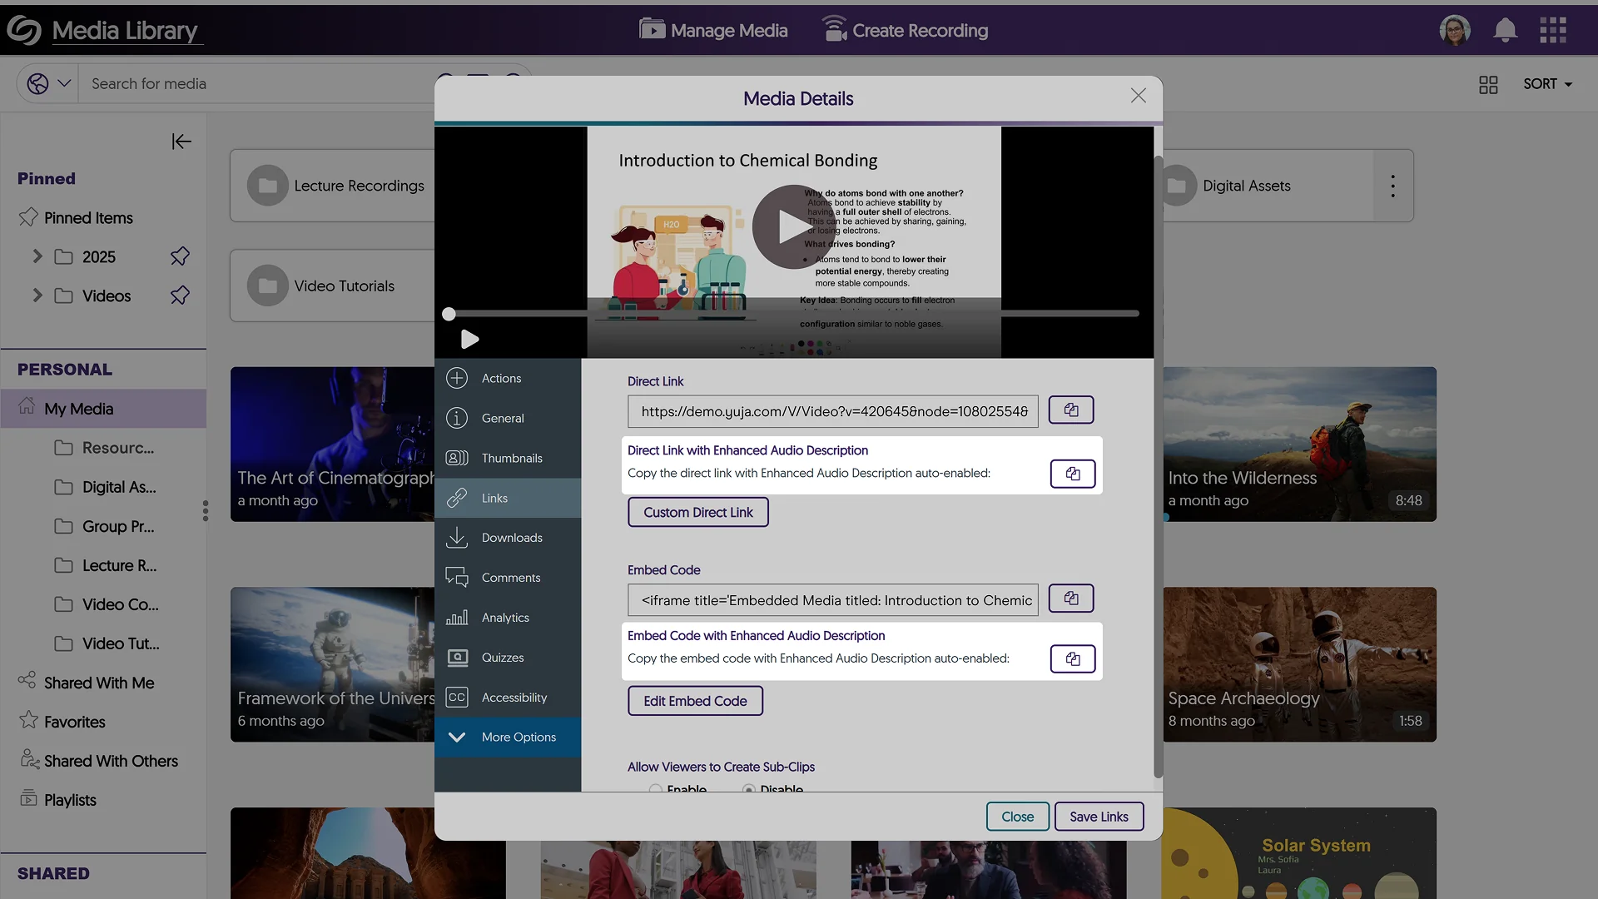Copy the Direct Link to clipboard
This screenshot has height=899, width=1598.
(x=1070, y=410)
